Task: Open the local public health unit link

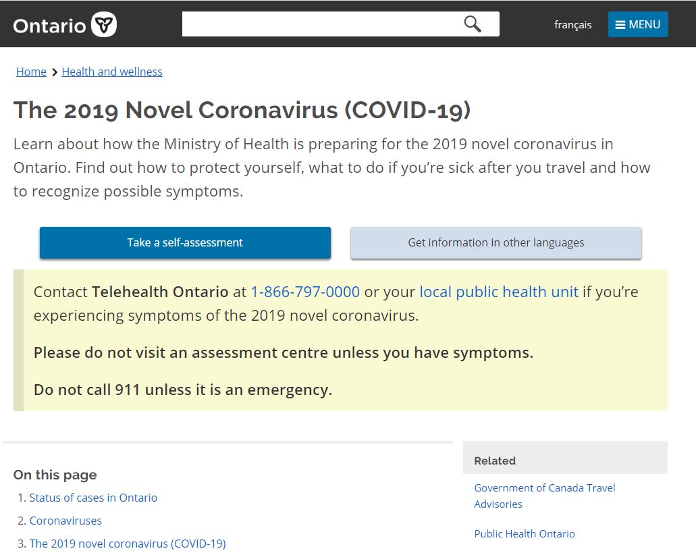Action: click(499, 292)
